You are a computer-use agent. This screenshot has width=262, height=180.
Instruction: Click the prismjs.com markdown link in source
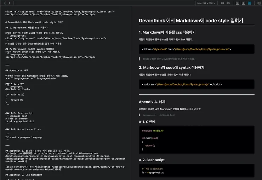[65, 157]
